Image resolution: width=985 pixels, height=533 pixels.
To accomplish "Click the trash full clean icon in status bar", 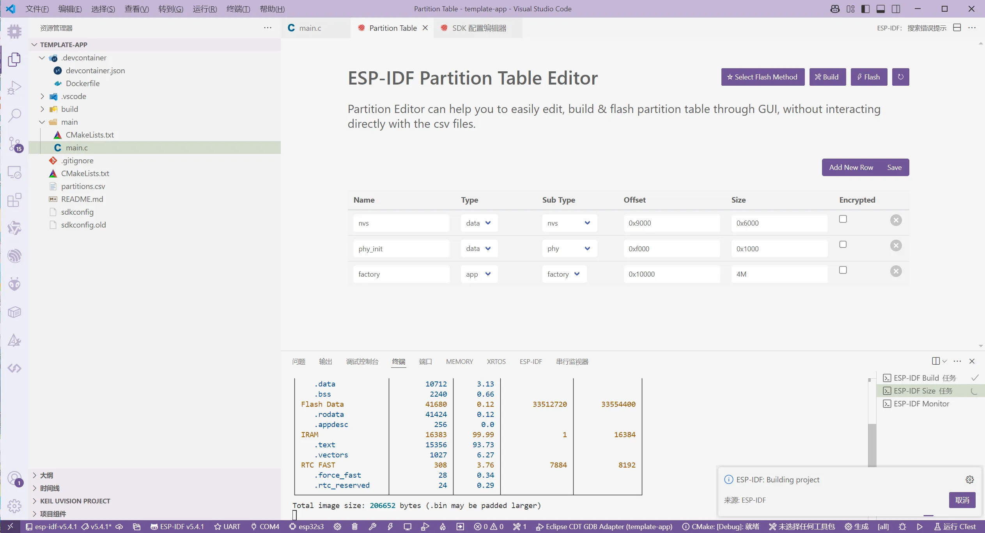I will (354, 526).
